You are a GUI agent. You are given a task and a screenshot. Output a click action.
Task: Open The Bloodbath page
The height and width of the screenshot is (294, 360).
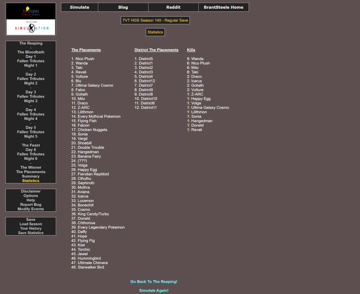coord(31,52)
